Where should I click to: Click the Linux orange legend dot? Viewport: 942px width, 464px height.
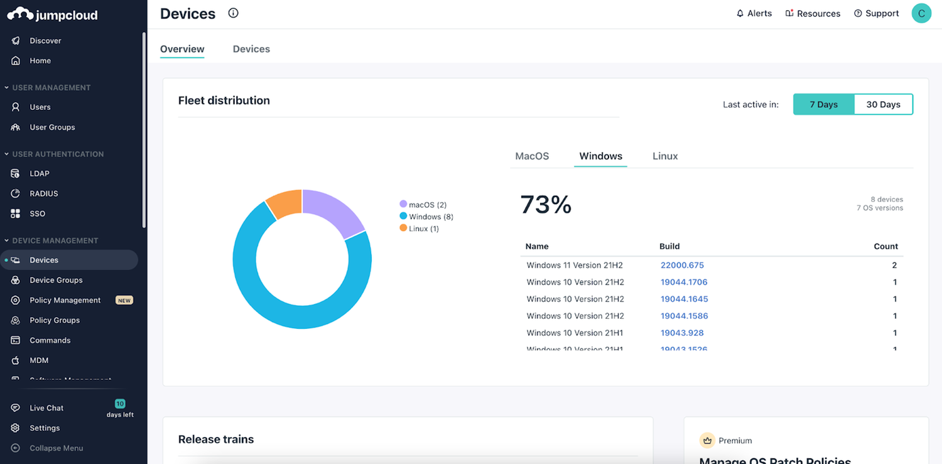click(403, 228)
